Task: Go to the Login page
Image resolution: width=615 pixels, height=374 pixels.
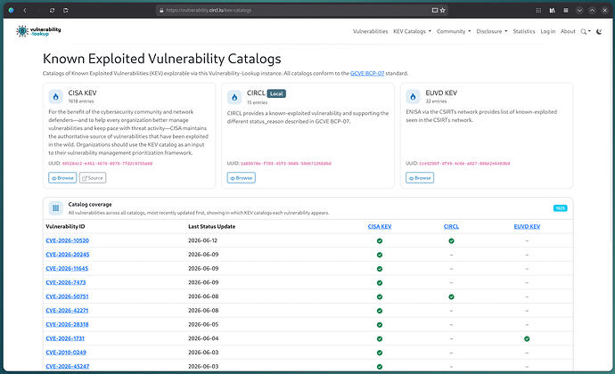Action: (547, 31)
